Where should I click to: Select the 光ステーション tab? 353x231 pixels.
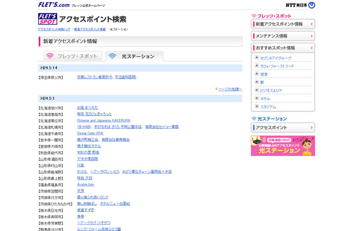tap(134, 56)
